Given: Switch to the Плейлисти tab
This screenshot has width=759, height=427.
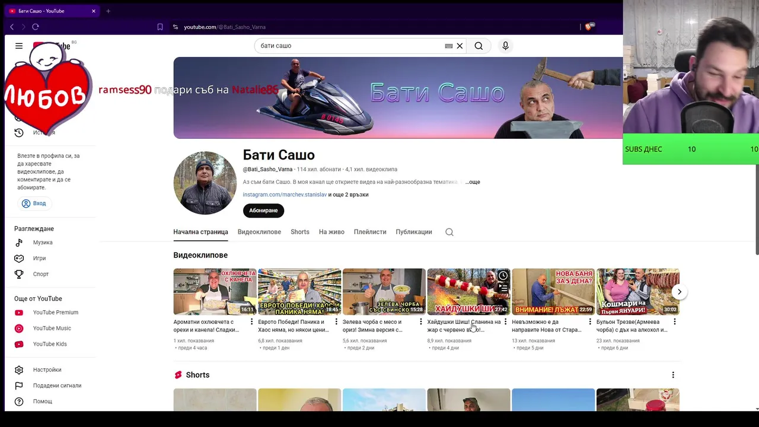Looking at the screenshot, I should (x=370, y=232).
